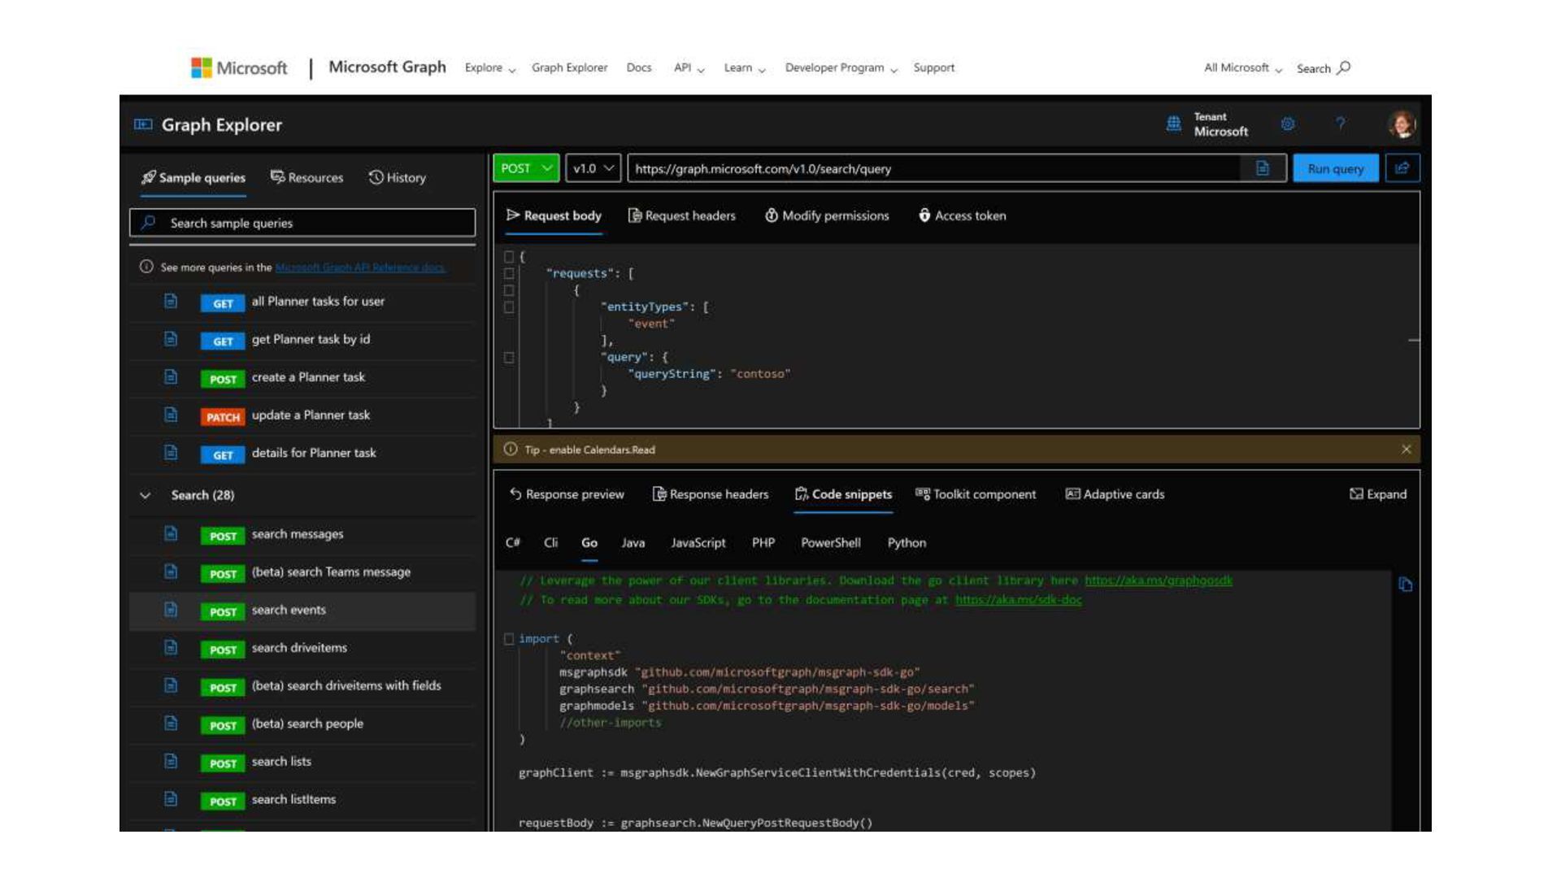Open the Request headers tab
The image size is (1561, 878).
(x=681, y=215)
